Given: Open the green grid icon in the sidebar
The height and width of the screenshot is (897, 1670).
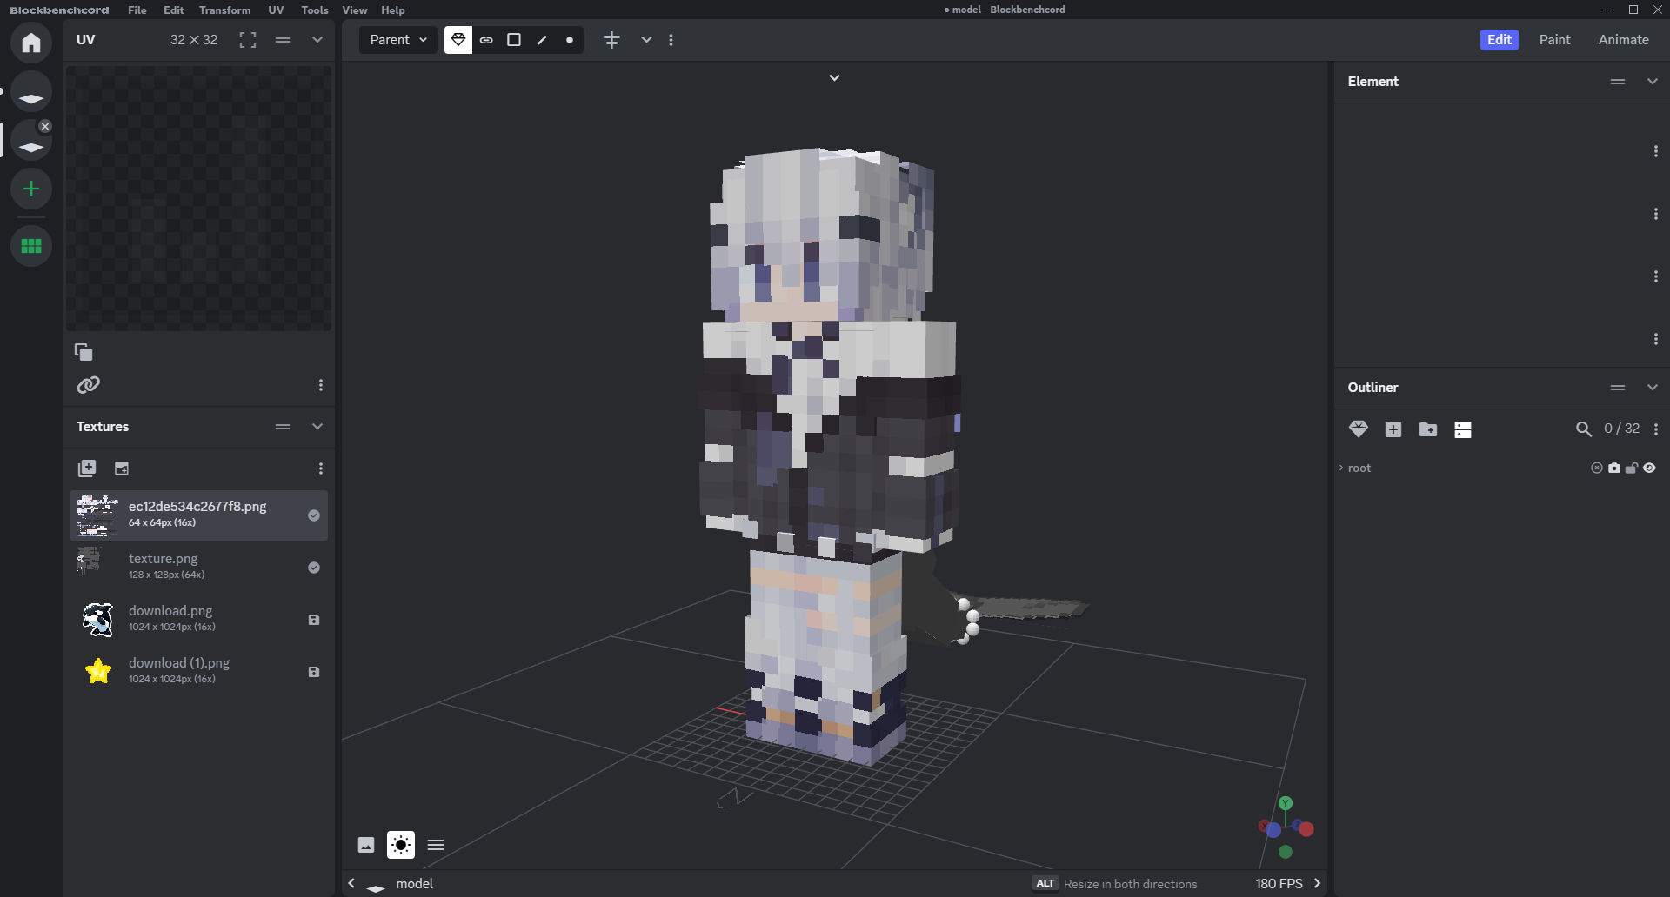Looking at the screenshot, I should [31, 246].
